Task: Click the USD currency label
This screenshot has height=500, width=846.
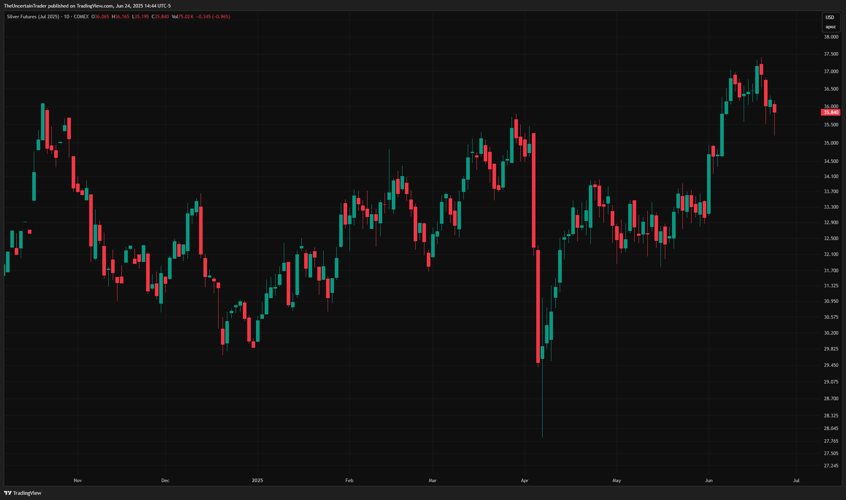Action: pyautogui.click(x=830, y=17)
